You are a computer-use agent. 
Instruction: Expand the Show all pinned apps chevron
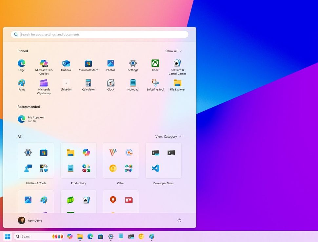(x=173, y=51)
